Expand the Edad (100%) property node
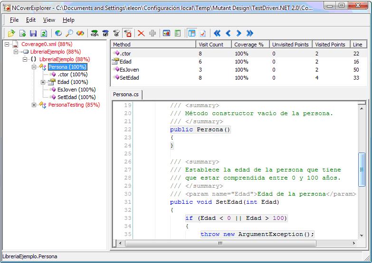The image size is (372, 263). pyautogui.click(x=43, y=82)
